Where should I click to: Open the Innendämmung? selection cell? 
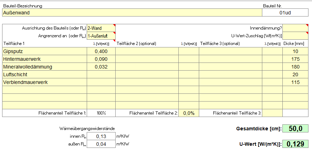tap(295, 28)
